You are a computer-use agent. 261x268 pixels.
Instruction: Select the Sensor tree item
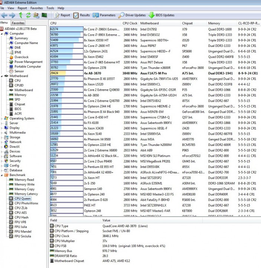tap(19, 71)
